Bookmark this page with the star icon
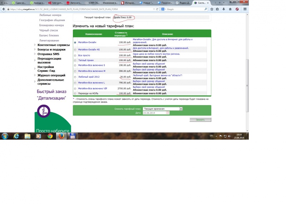The width and height of the screenshot is (286, 204). click(x=212, y=9)
